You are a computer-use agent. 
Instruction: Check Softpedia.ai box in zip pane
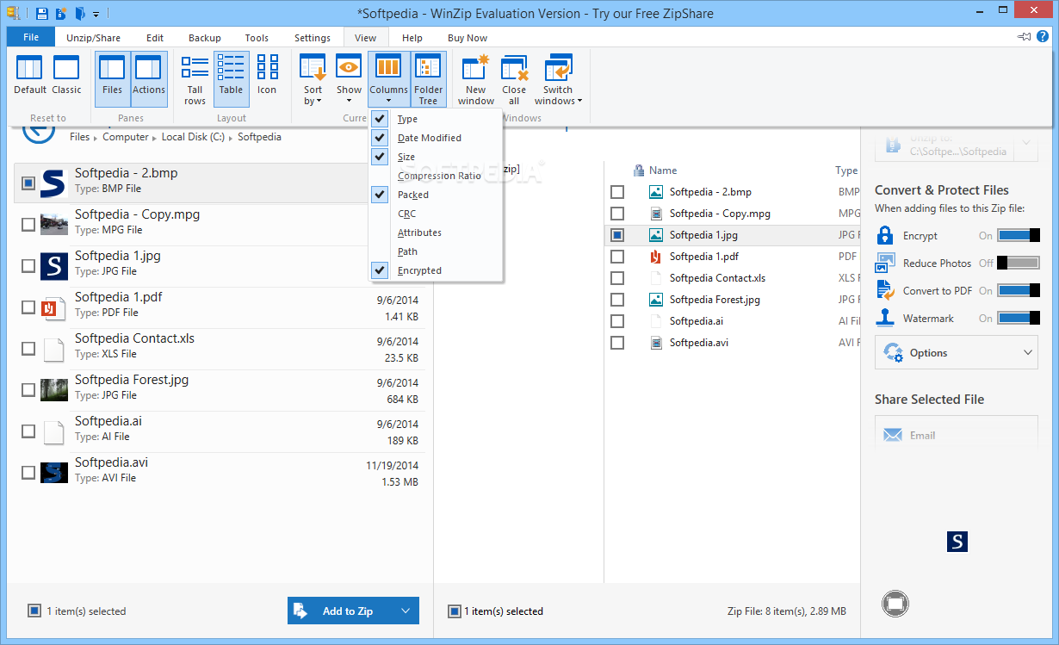(617, 321)
